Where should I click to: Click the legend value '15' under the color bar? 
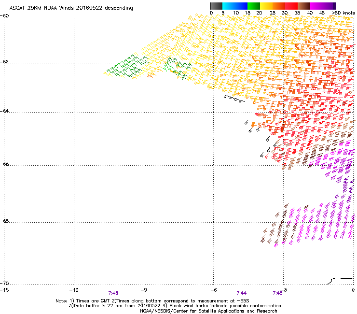247,13
